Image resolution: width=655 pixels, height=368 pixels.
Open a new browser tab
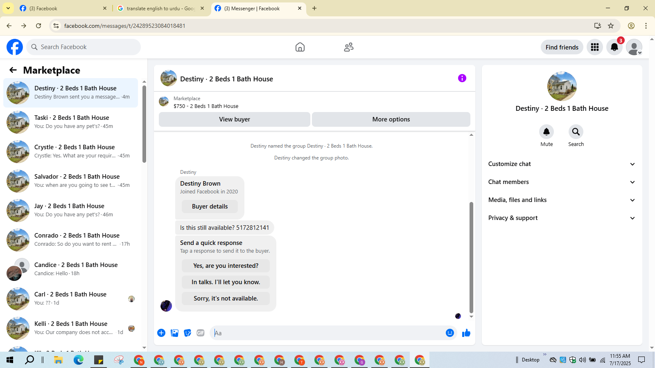click(314, 8)
